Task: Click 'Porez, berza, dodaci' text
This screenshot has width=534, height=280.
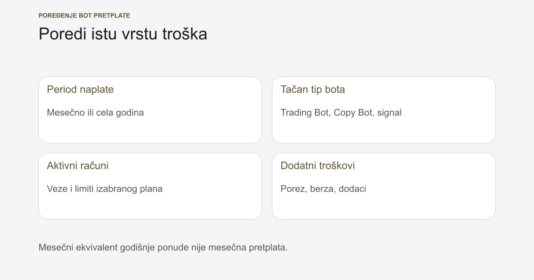Action: pos(324,189)
